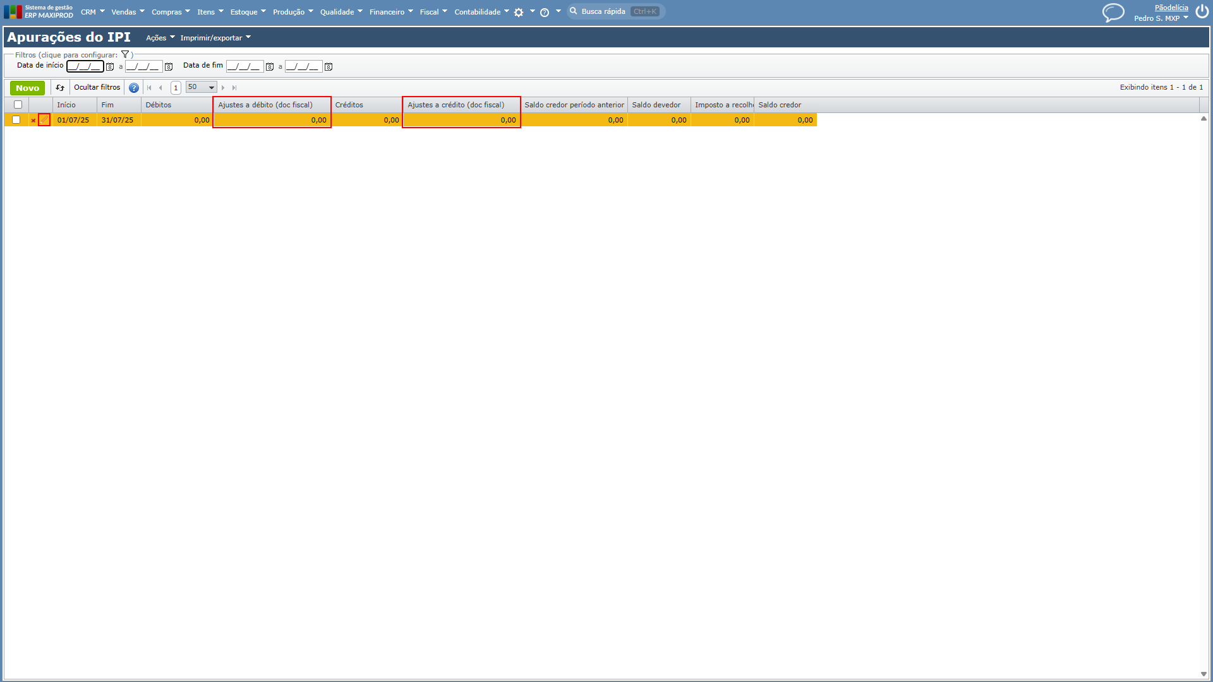Go to first page of grid
The height and width of the screenshot is (682, 1213).
tap(149, 88)
